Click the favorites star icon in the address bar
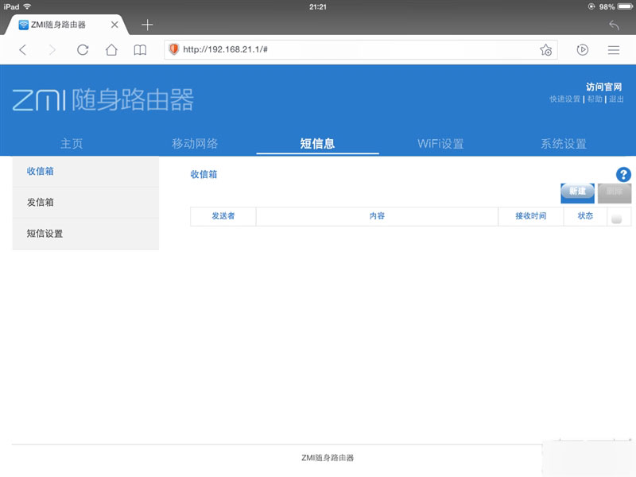Viewport: 636px width, 477px height. point(545,49)
